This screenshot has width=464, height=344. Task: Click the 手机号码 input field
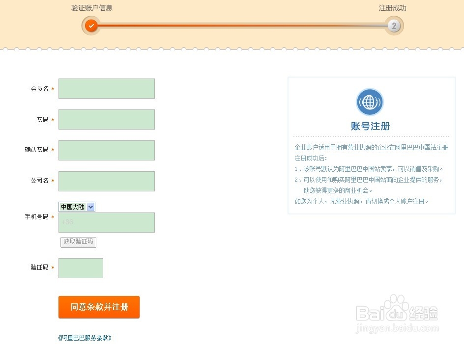coord(107,222)
